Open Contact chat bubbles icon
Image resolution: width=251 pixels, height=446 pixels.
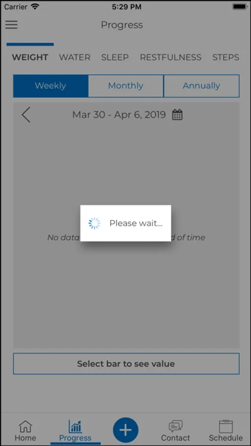click(175, 426)
